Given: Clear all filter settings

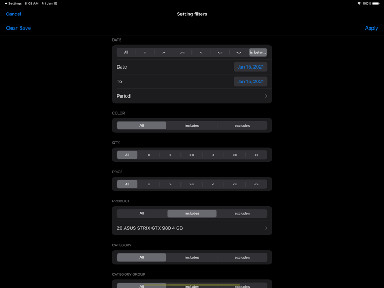Looking at the screenshot, I should click(x=12, y=28).
